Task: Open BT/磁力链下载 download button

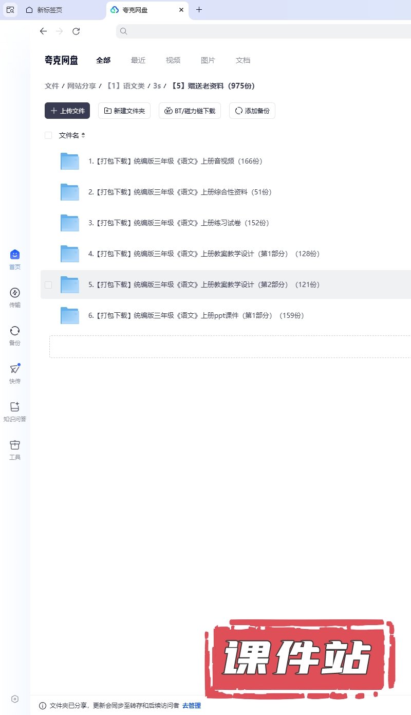Action: click(190, 111)
